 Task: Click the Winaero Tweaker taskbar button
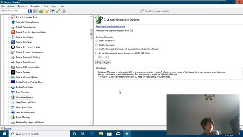click(127, 134)
